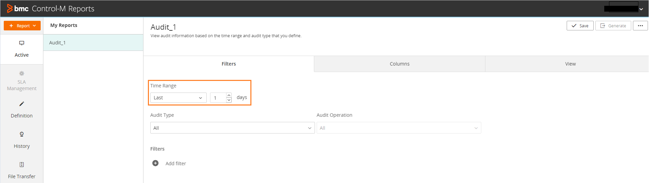The width and height of the screenshot is (649, 183).
Task: Click the days number input field
Action: (x=218, y=98)
